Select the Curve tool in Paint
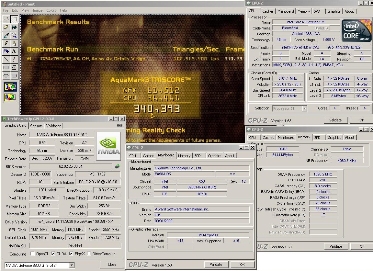This screenshot has width=373, height=271. [x=14, y=60]
